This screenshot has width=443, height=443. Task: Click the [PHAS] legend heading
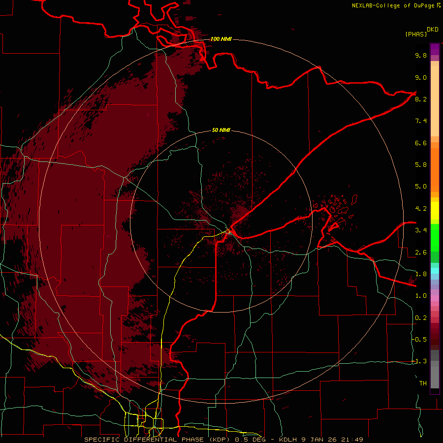[x=416, y=34]
